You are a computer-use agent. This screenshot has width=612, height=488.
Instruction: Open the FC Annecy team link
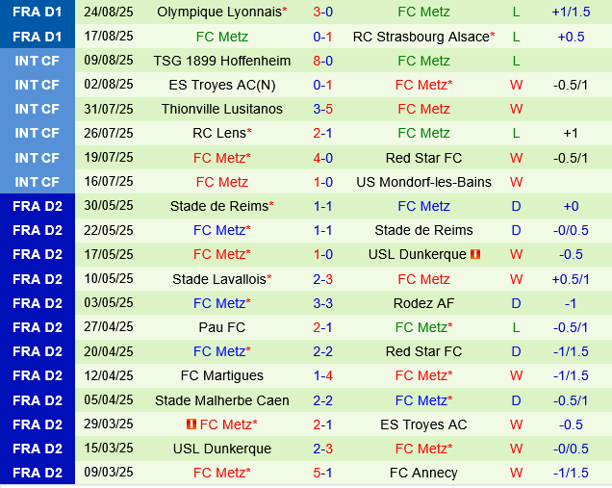click(423, 473)
